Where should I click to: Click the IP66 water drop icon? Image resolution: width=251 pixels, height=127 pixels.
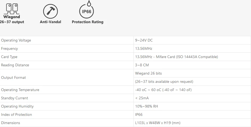87,9
